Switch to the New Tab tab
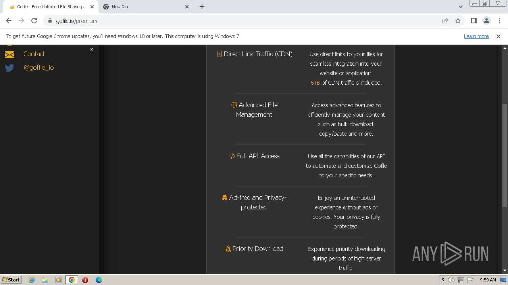This screenshot has height=285, width=508. click(x=146, y=7)
